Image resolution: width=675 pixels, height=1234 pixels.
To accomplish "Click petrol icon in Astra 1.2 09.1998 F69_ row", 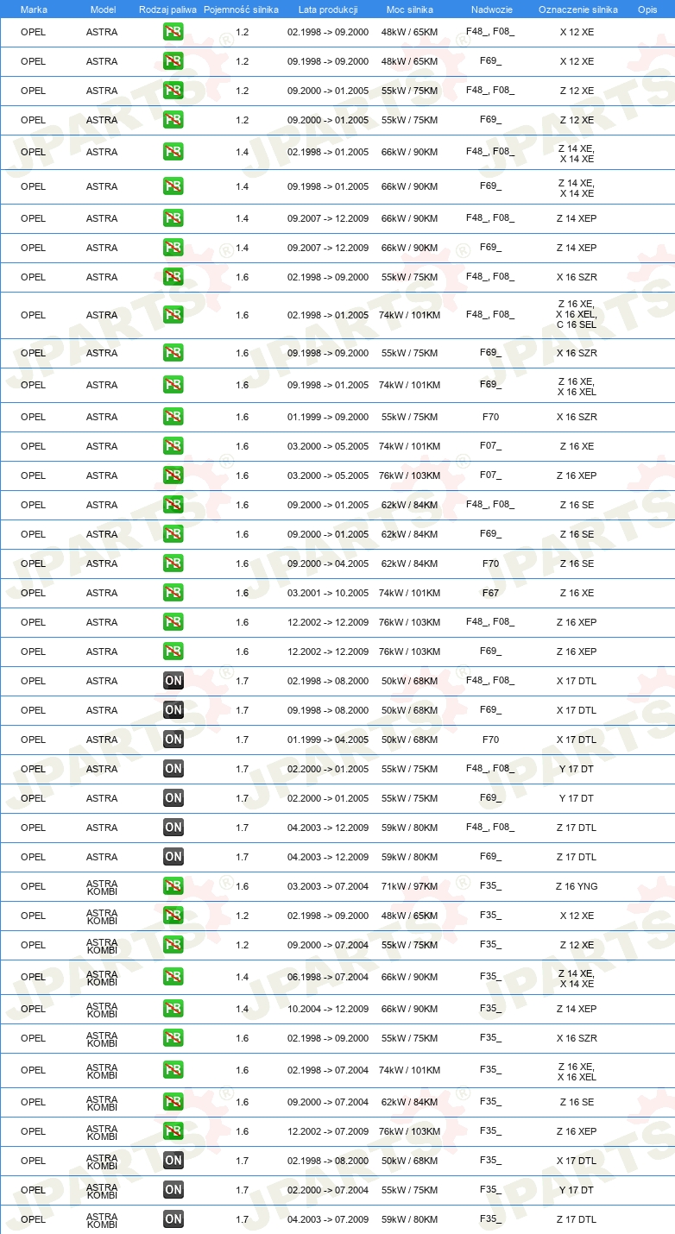I will point(173,61).
